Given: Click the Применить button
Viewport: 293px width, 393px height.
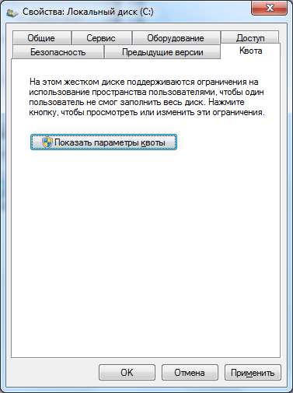Looking at the screenshot, I should 253,373.
